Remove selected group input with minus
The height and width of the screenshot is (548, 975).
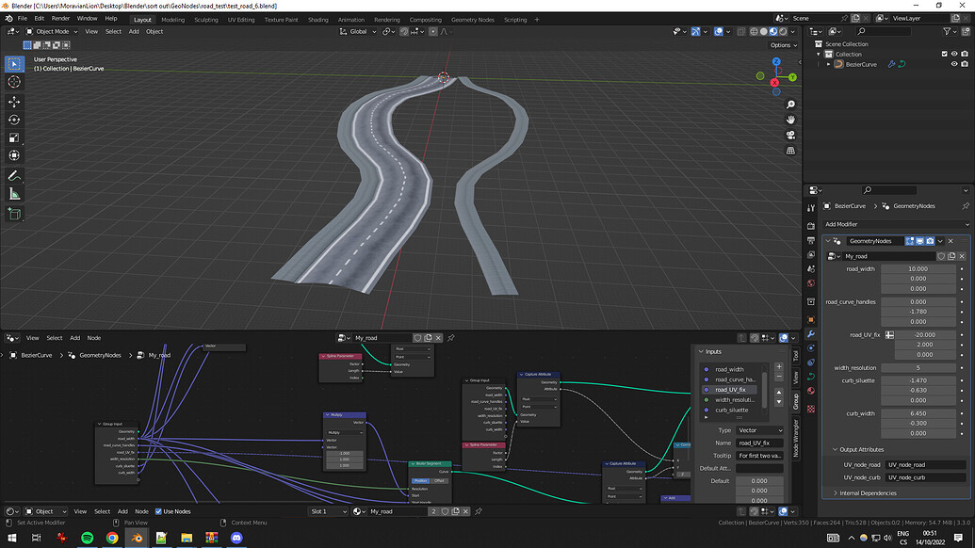pos(778,377)
